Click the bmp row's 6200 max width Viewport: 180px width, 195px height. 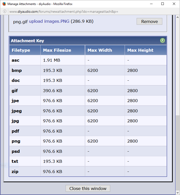92,70
